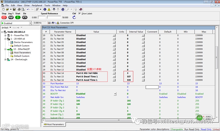This screenshot has height=131, width=220.
Task: Click the yellow warning Faults icon
Action: click(x=49, y=9)
